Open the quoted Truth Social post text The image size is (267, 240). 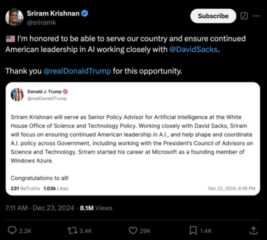pos(132,139)
